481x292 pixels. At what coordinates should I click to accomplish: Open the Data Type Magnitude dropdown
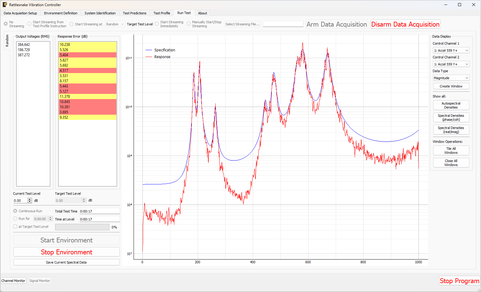[451, 78]
